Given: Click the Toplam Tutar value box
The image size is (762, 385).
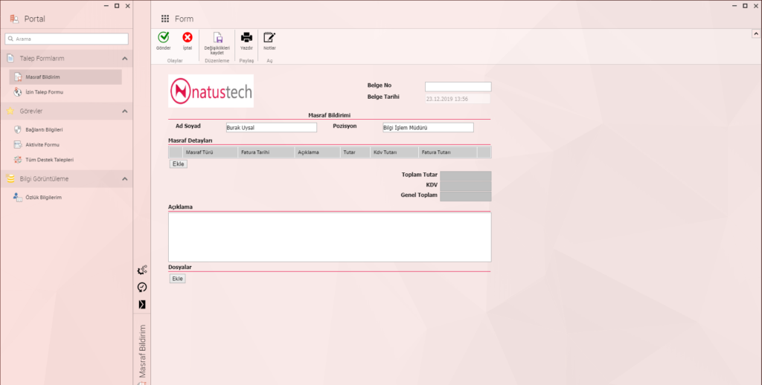Looking at the screenshot, I should [x=466, y=175].
